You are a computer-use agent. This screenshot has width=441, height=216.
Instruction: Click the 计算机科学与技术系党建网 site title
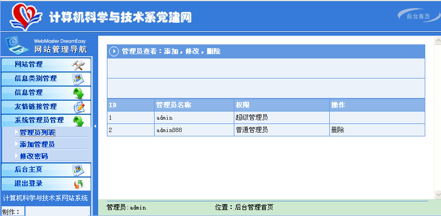120,17
